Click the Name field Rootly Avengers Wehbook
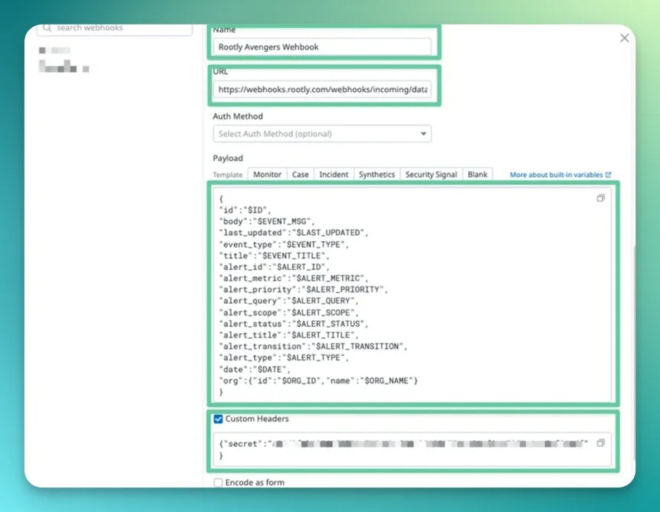660x512 pixels. tap(322, 47)
